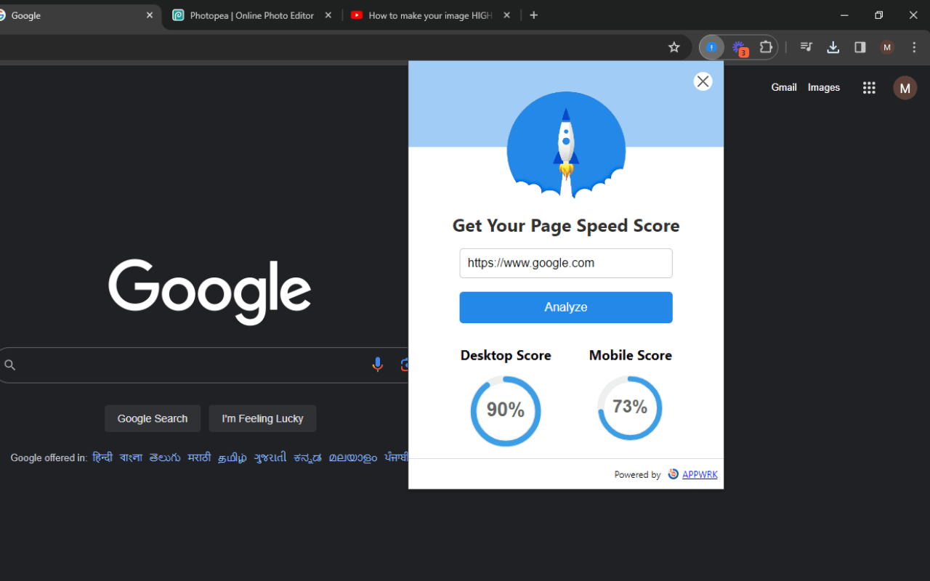
Task: Search by voice using microphone icon
Action: click(377, 365)
